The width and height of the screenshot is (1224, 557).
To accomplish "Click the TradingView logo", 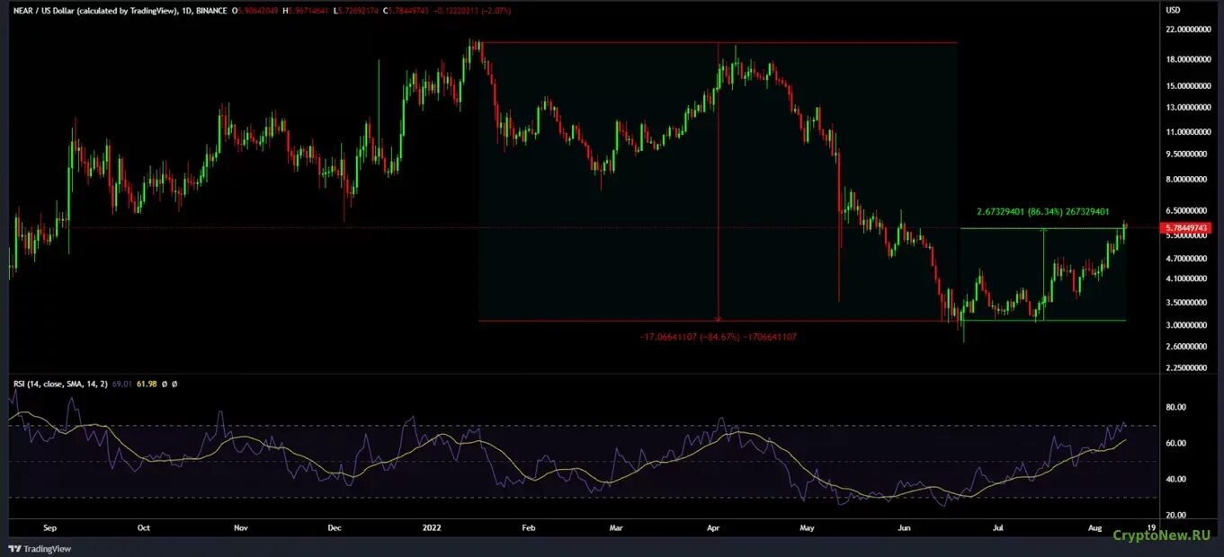I will 40,548.
